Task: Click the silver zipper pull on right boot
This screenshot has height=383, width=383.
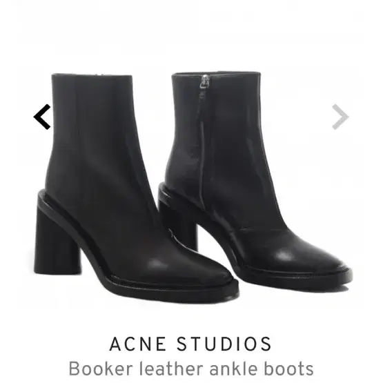Action: 205,82
